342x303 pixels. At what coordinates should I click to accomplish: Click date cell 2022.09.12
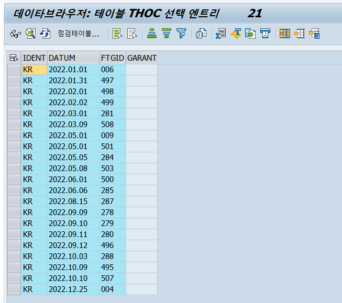73,245
